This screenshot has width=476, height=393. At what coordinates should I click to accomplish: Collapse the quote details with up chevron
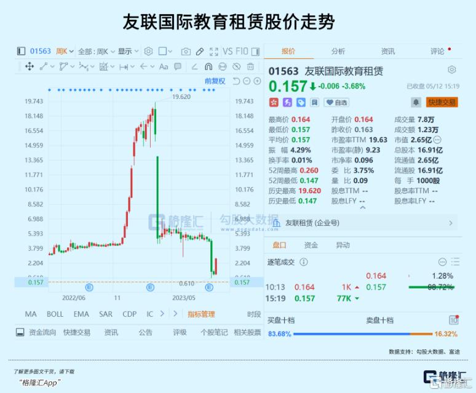click(362, 208)
